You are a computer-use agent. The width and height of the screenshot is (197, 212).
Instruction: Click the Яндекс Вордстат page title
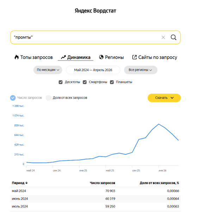tap(96, 11)
